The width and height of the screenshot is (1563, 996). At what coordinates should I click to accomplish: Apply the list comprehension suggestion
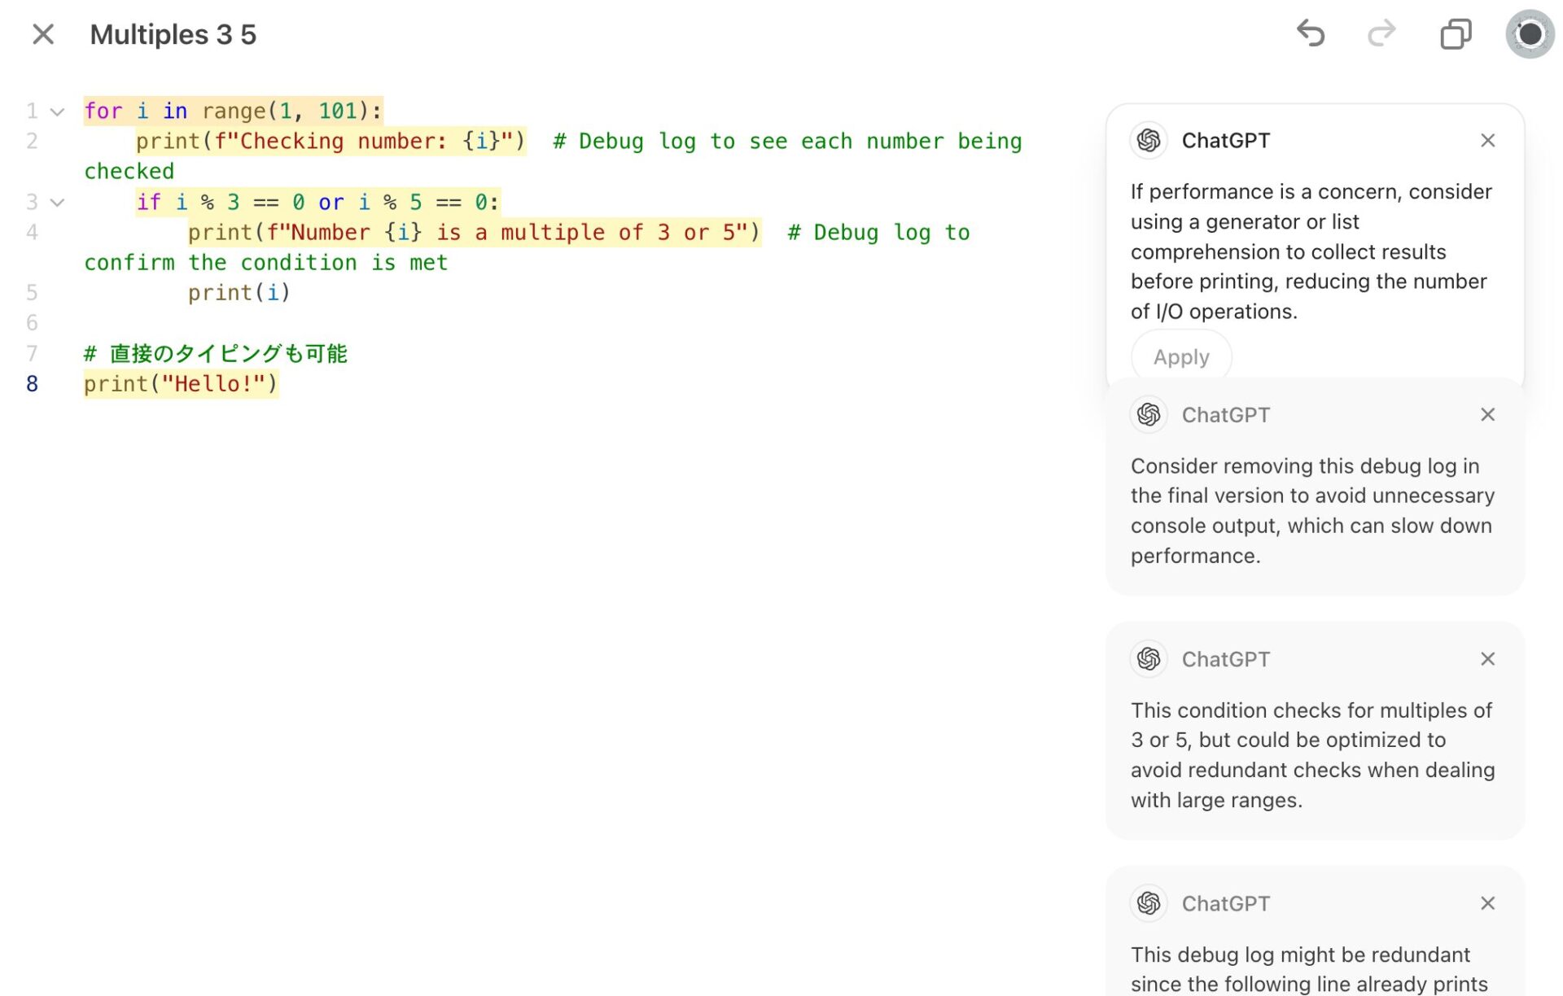coord(1181,356)
